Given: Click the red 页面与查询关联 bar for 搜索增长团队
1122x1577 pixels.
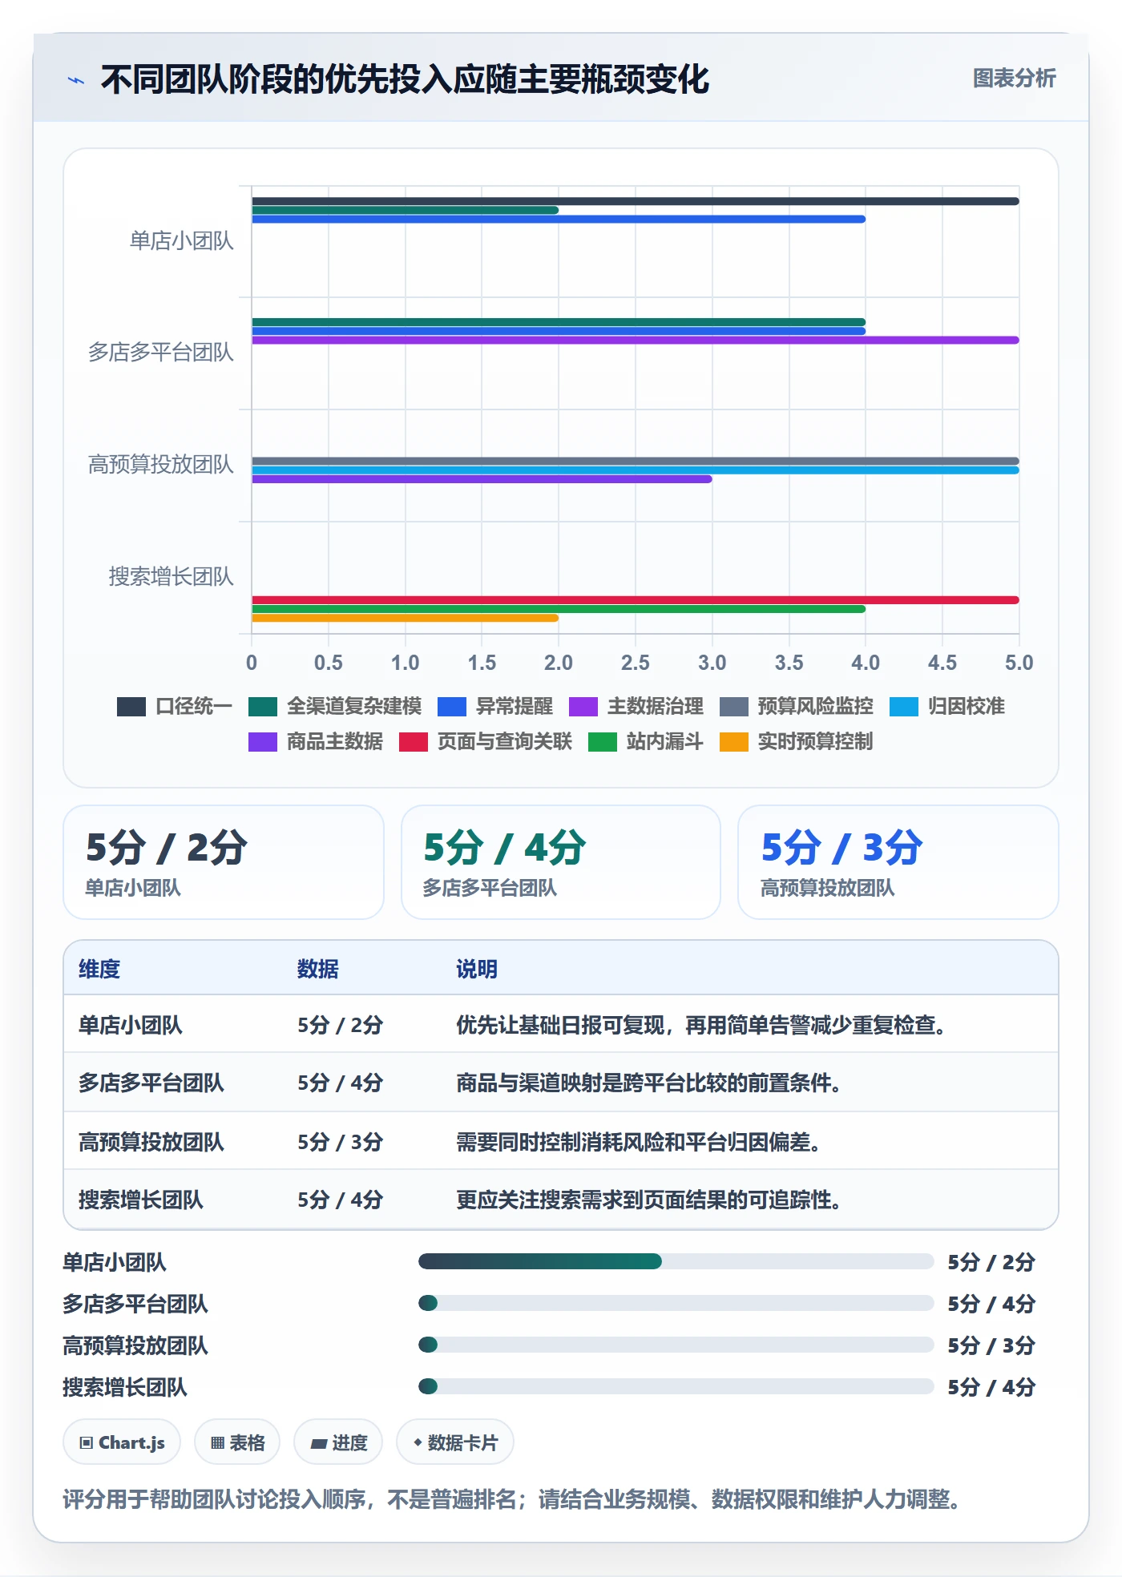Looking at the screenshot, I should click(636, 600).
